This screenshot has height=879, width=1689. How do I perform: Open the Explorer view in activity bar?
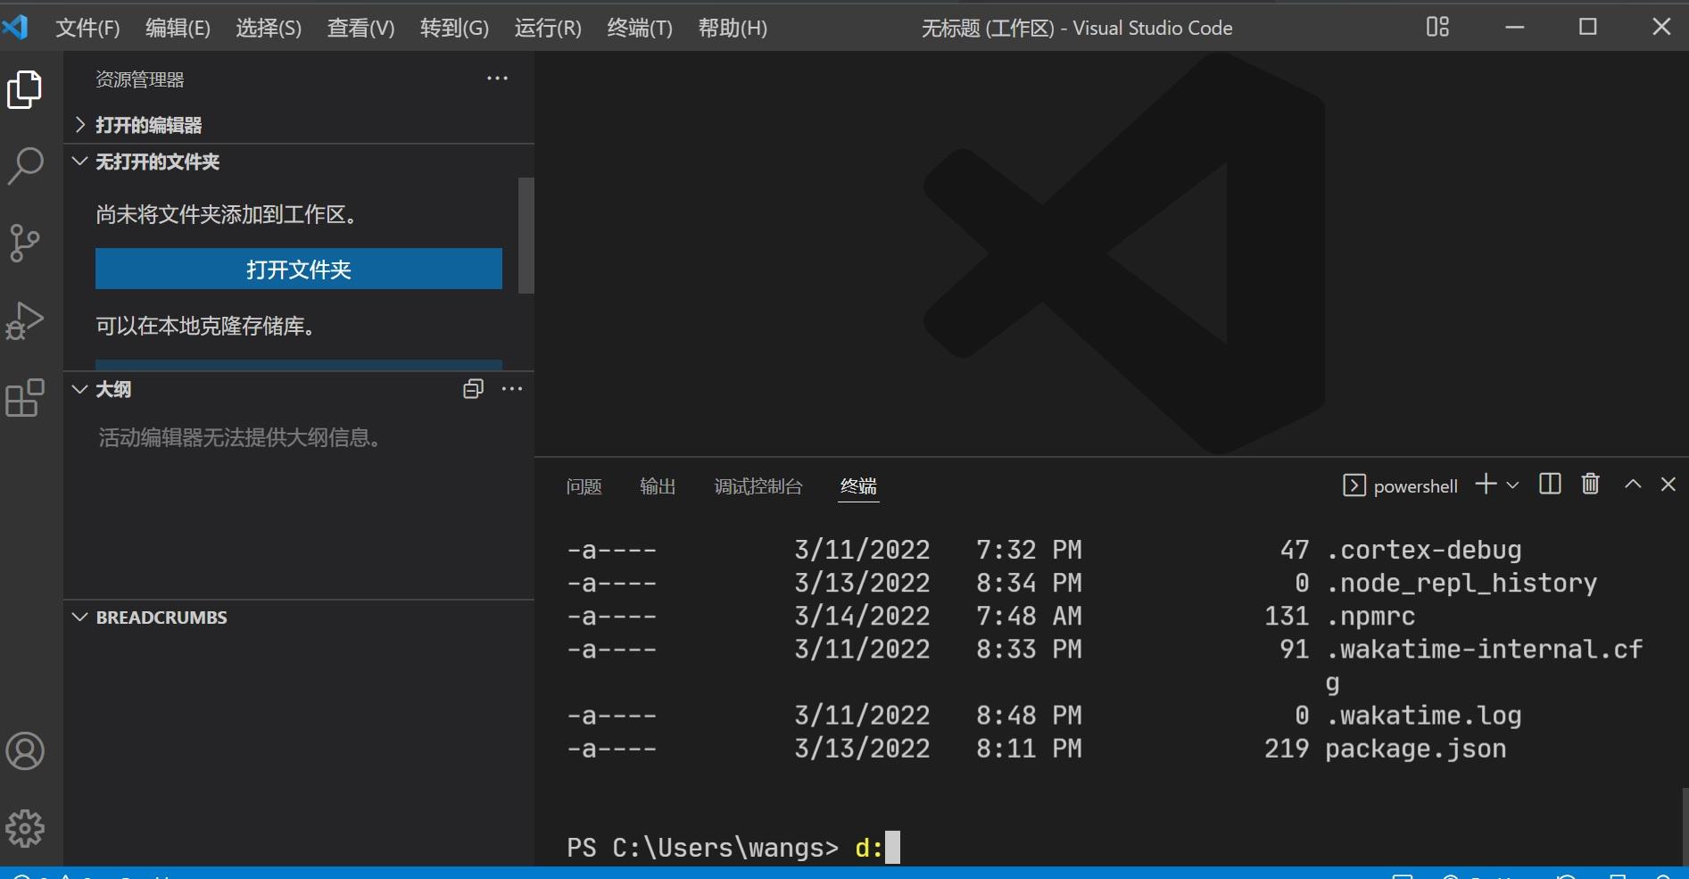click(25, 89)
